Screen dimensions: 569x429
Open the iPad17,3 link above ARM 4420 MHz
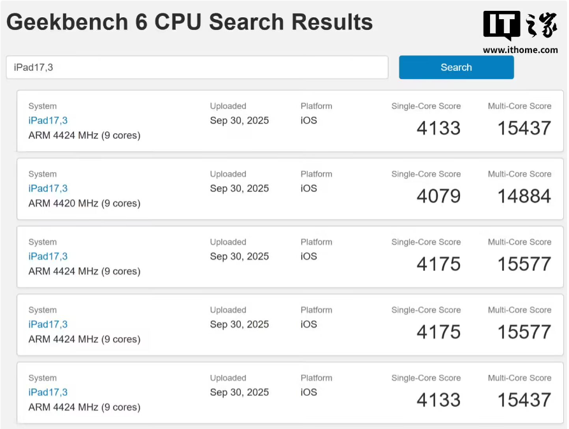(x=48, y=189)
